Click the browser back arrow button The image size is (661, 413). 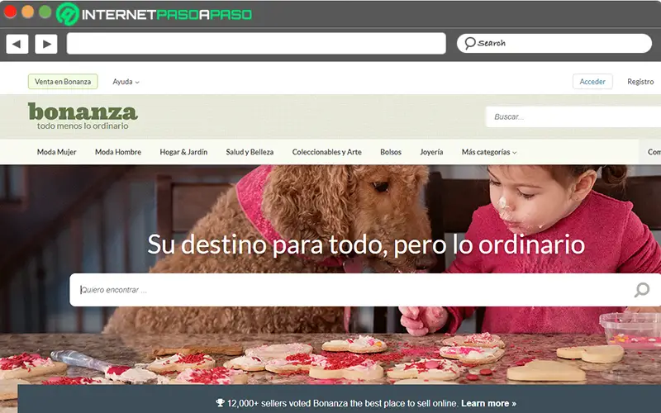point(17,44)
